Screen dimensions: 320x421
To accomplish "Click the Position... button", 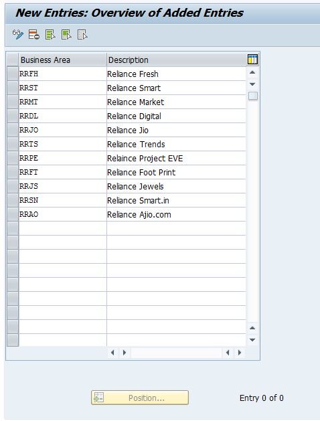I will click(140, 398).
